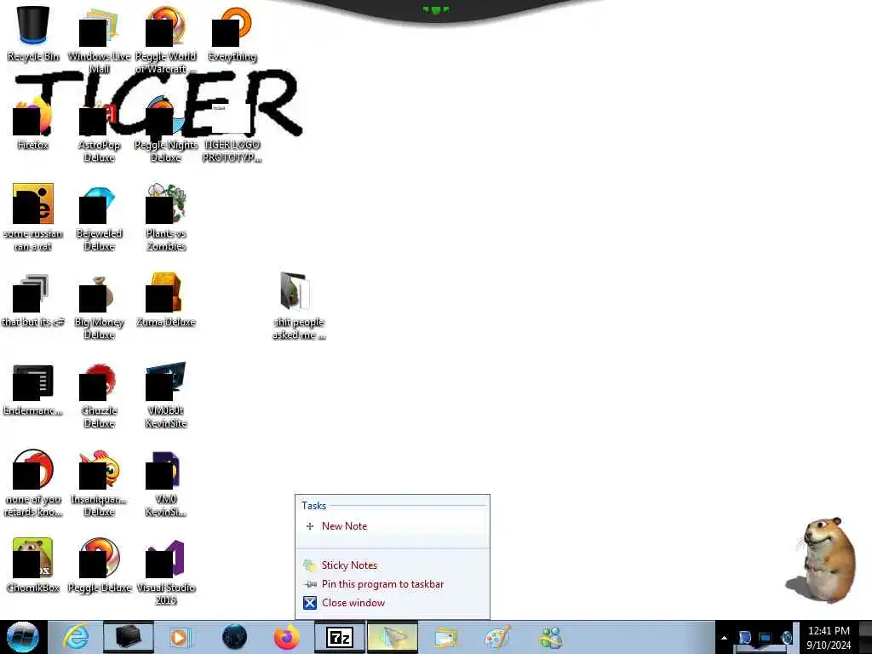Screen dimensions: 872x654
Task: Select Plants vs Zombies desktop icon
Action: tap(166, 218)
